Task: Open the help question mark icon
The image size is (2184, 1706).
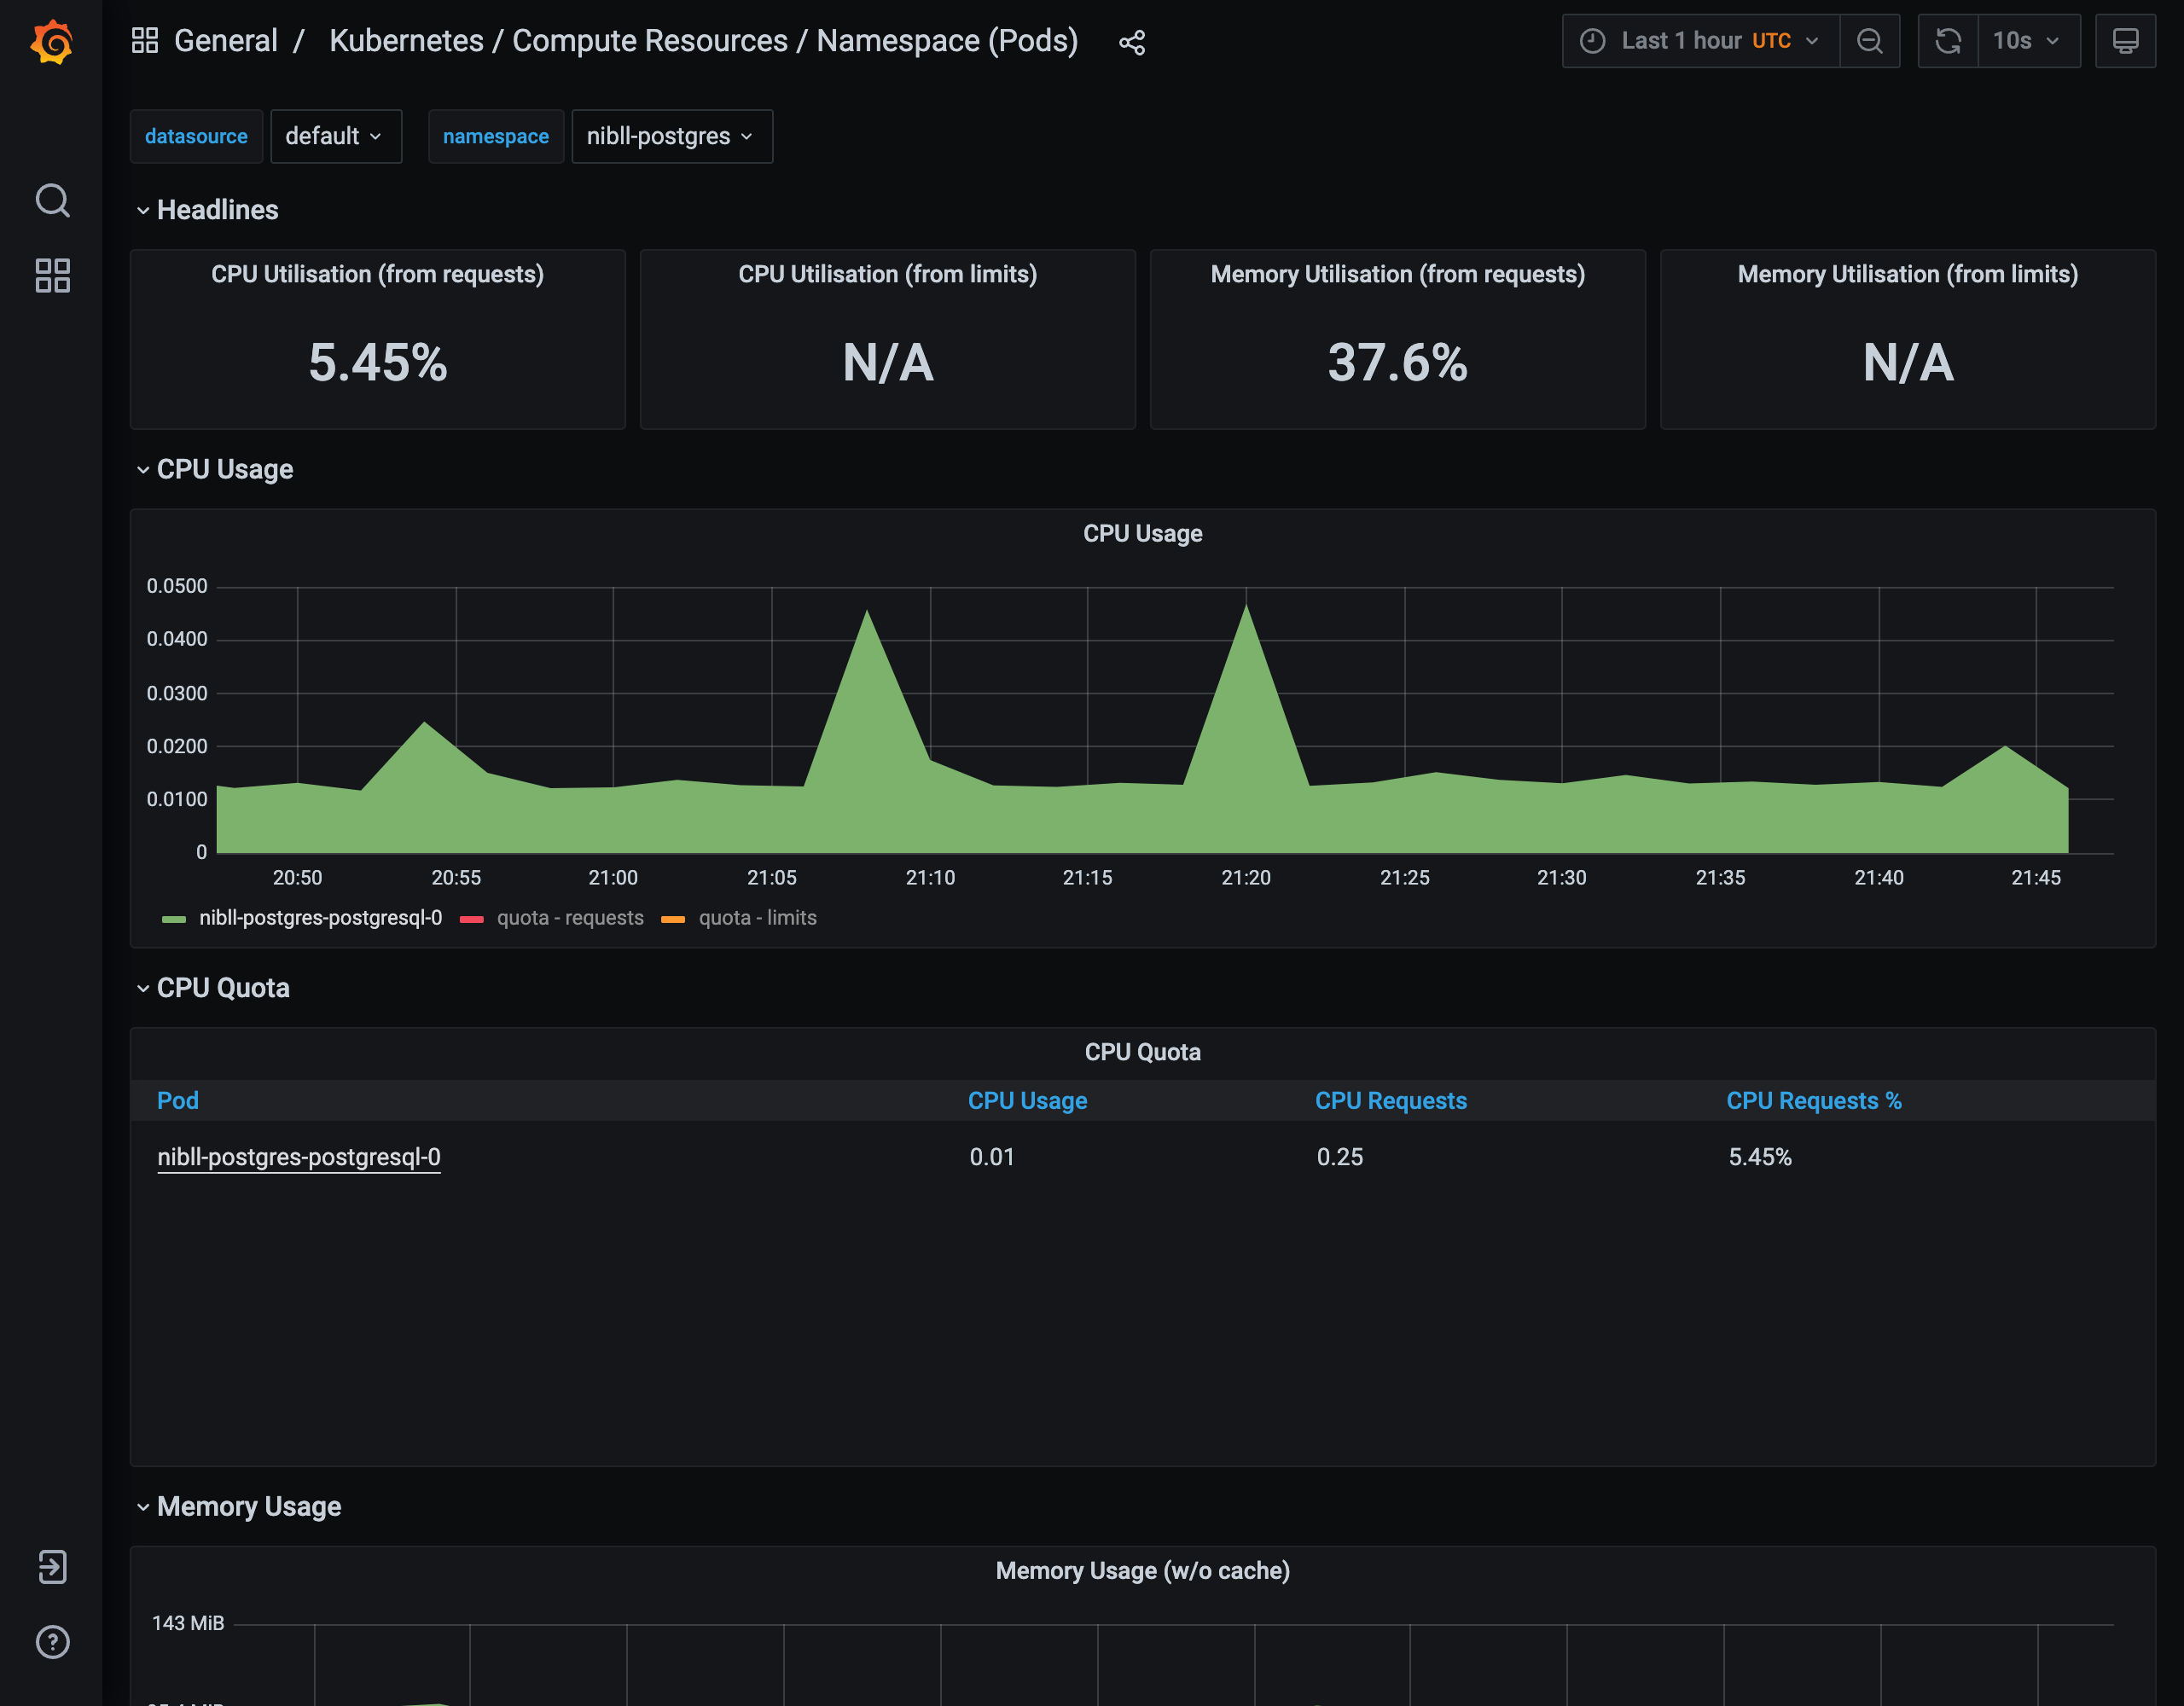Action: coord(52,1642)
